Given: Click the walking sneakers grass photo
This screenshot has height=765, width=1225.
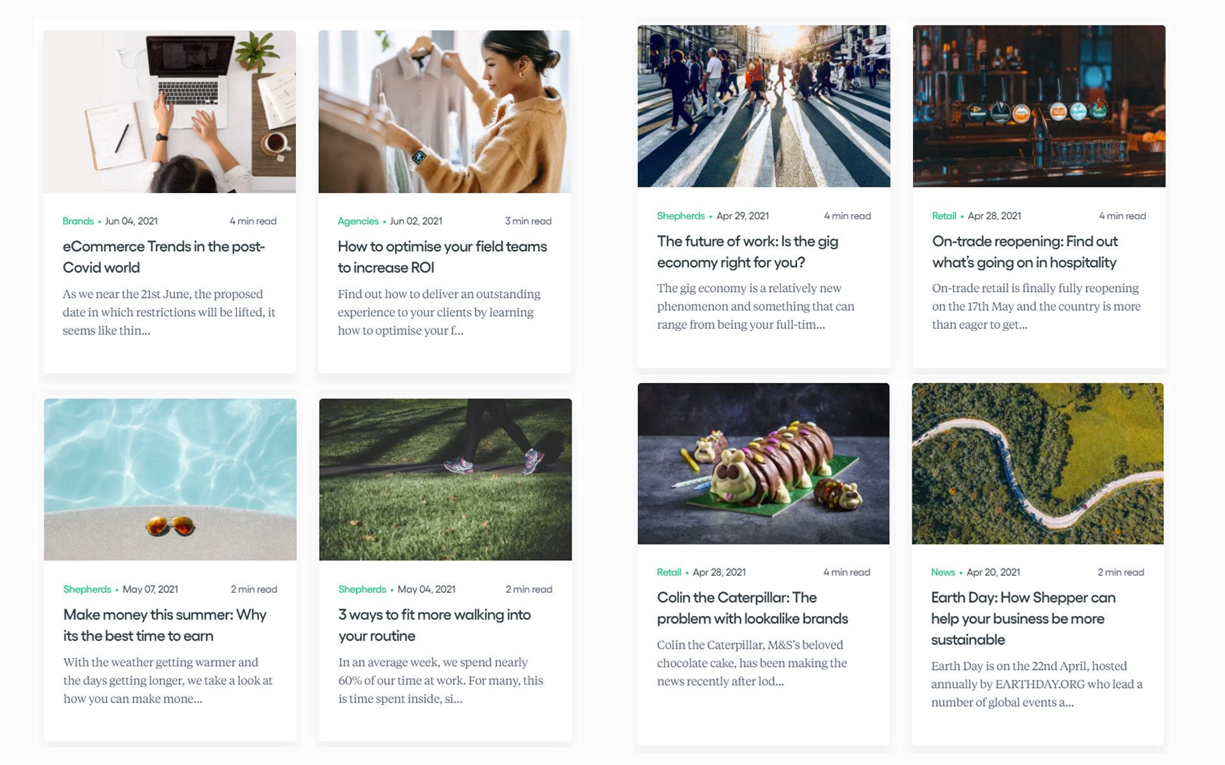Looking at the screenshot, I should point(445,479).
